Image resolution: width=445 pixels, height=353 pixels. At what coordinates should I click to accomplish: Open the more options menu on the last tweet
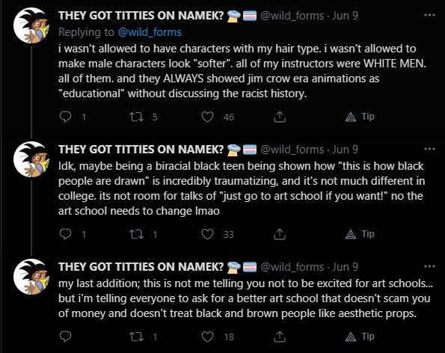(x=429, y=266)
